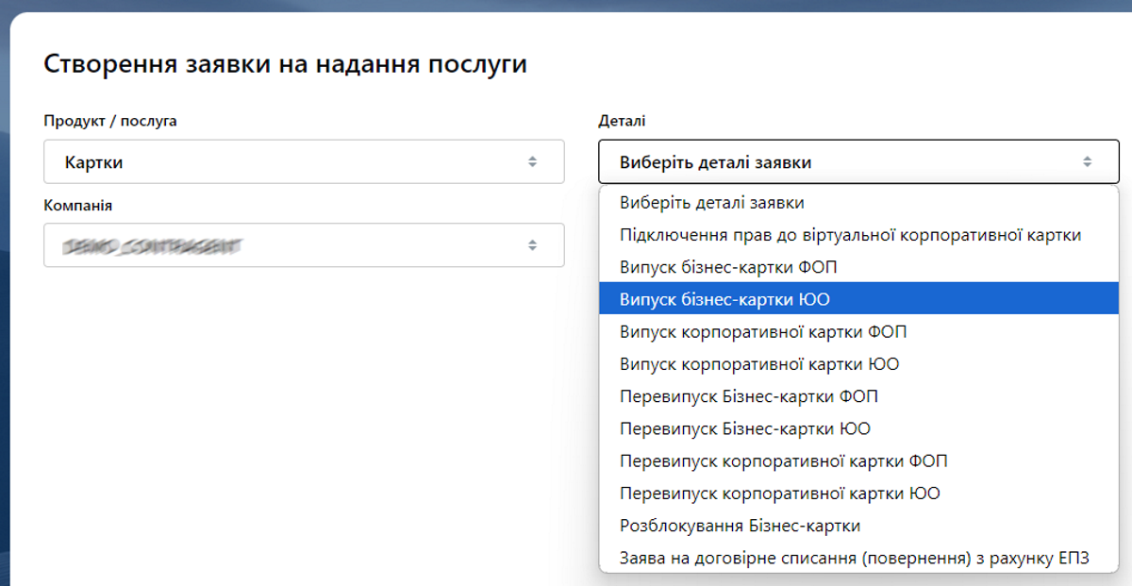Open the Продукт / послуга dropdown showing Картки

click(304, 161)
